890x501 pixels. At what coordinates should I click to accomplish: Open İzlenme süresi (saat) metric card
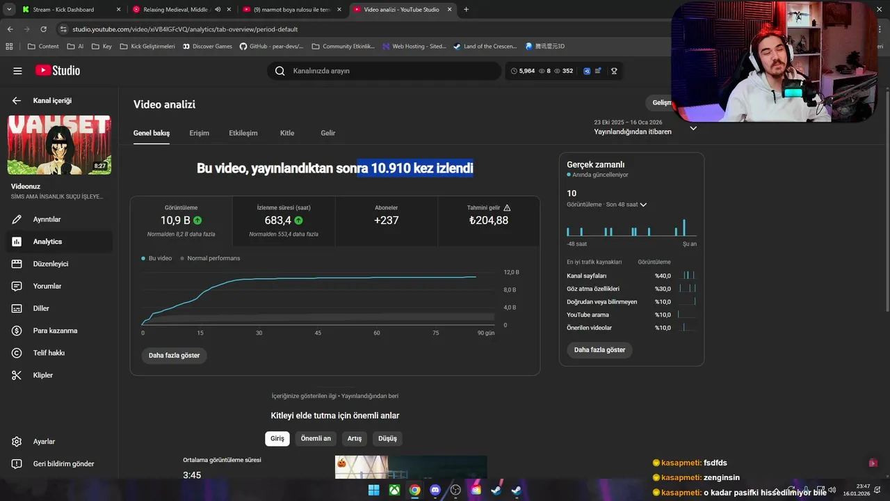click(x=284, y=221)
